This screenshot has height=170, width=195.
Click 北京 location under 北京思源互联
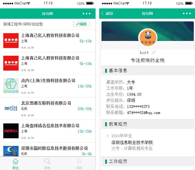click(24, 109)
